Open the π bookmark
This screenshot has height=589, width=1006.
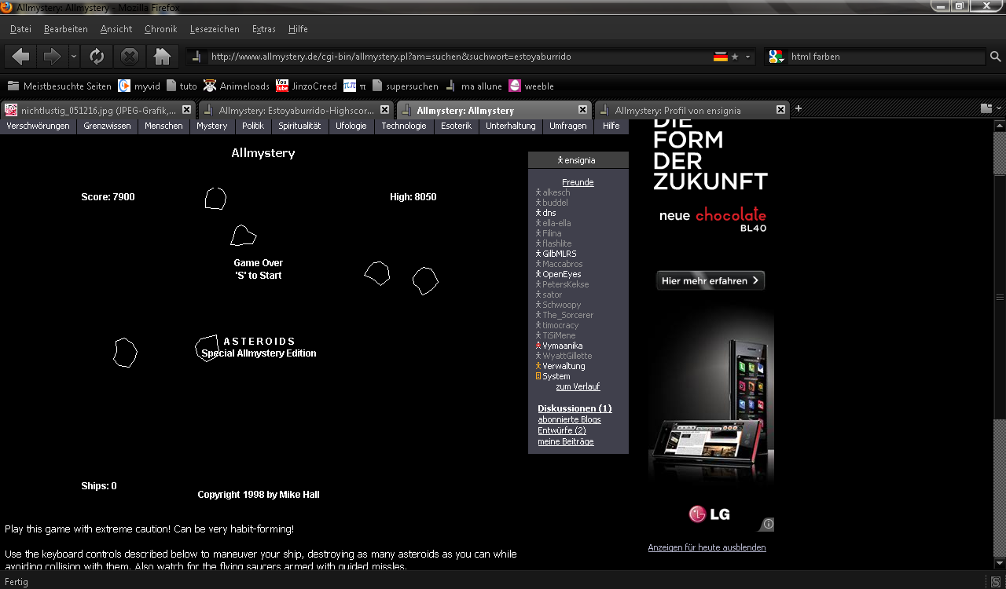pyautogui.click(x=355, y=86)
